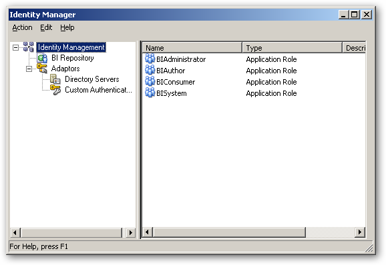
Task: Select the BIConsumer name text
Action: (176, 82)
